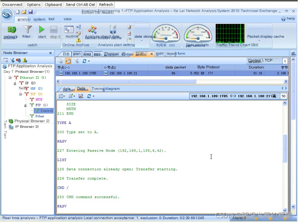Viewport: 298px width, 222px height.
Task: Close the TCP session tab
Action: (x=151, y=54)
